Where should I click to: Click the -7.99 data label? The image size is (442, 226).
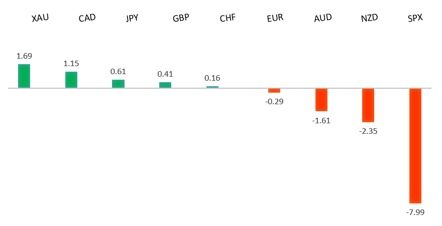point(415,212)
